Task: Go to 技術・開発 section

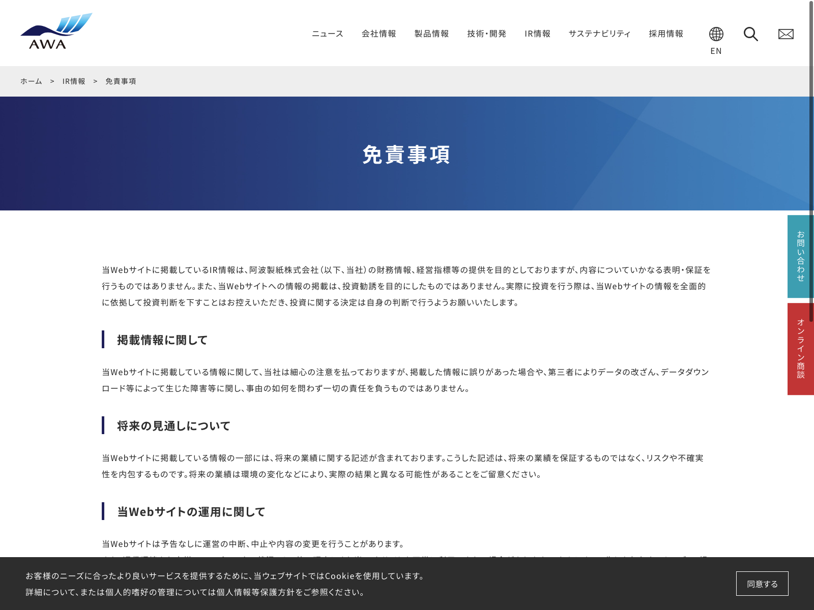Action: 487,34
